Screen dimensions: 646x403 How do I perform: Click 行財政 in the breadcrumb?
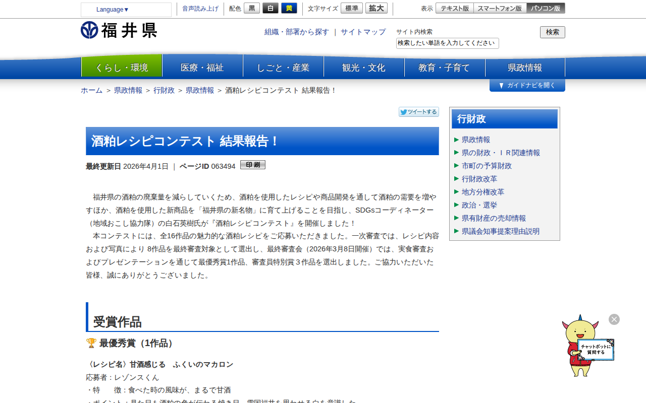point(164,90)
